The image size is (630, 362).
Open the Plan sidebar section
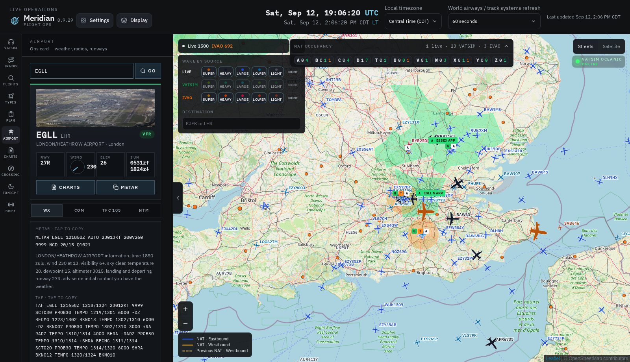tap(11, 116)
